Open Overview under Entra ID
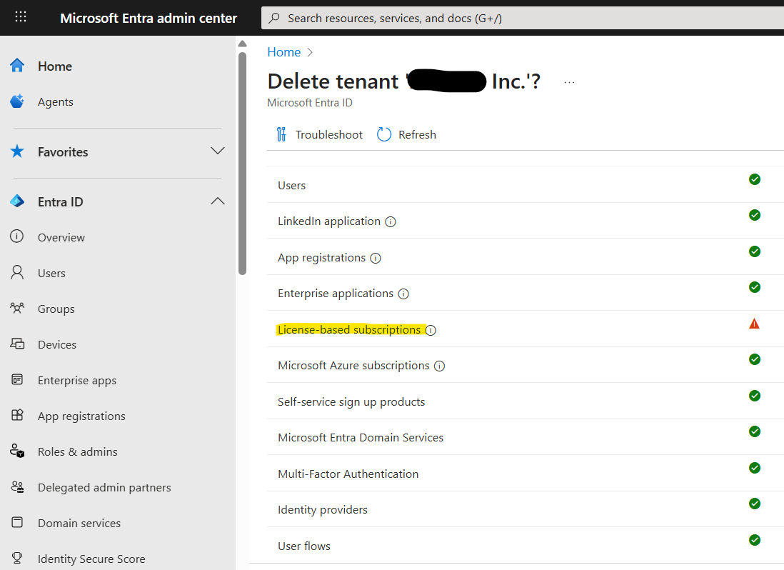The image size is (784, 570). (61, 237)
